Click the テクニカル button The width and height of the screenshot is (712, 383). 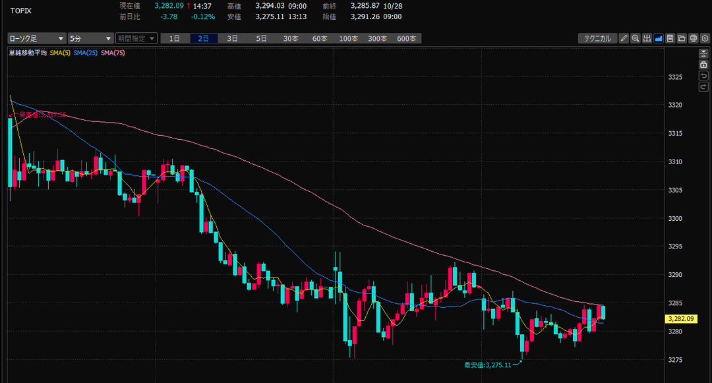coord(597,38)
